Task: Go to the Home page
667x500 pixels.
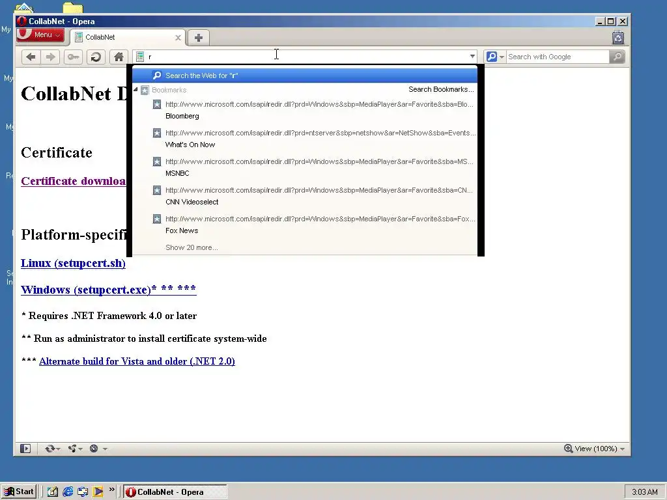Action: (x=119, y=57)
